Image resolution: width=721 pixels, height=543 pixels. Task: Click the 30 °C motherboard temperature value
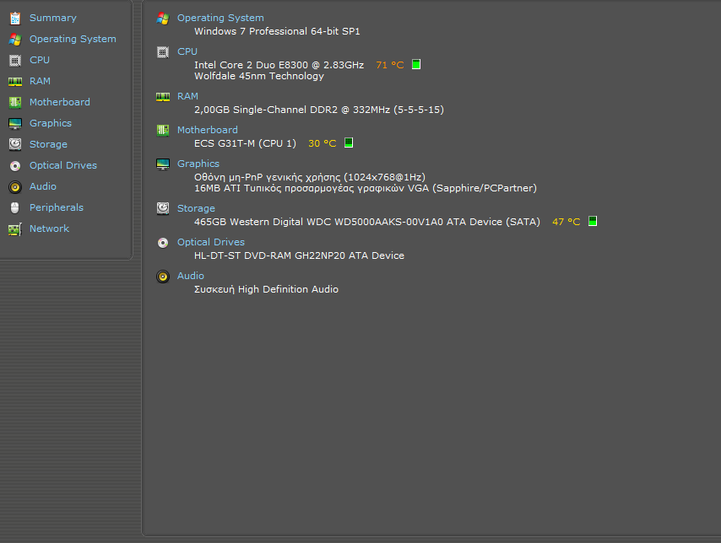[x=323, y=144]
